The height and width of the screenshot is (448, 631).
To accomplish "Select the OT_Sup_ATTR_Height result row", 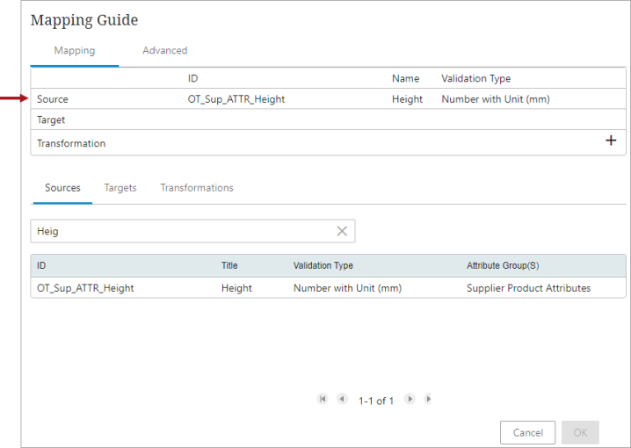I will (x=328, y=288).
